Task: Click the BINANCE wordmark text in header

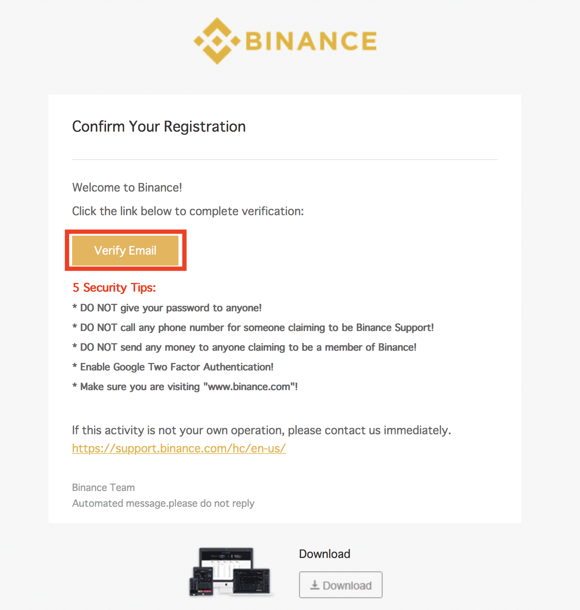Action: tap(311, 41)
